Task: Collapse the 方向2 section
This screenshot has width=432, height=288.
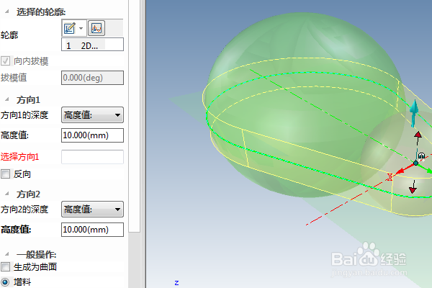Action: pyautogui.click(x=7, y=194)
